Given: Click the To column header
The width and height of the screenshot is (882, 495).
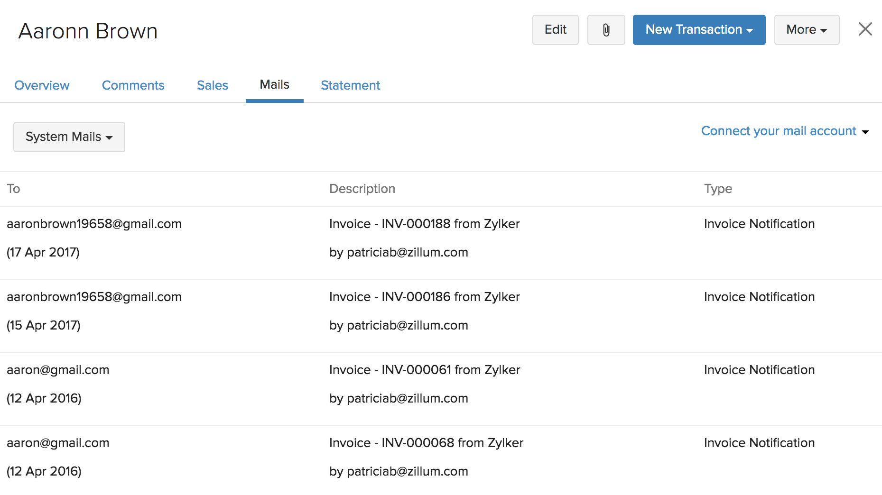Looking at the screenshot, I should pyautogui.click(x=13, y=189).
